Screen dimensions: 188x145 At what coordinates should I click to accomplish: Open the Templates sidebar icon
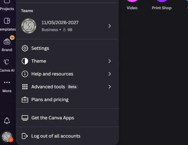(7, 21)
